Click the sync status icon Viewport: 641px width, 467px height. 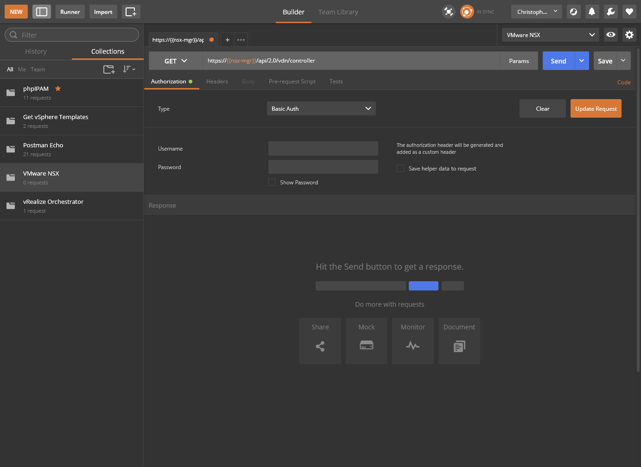click(x=467, y=12)
